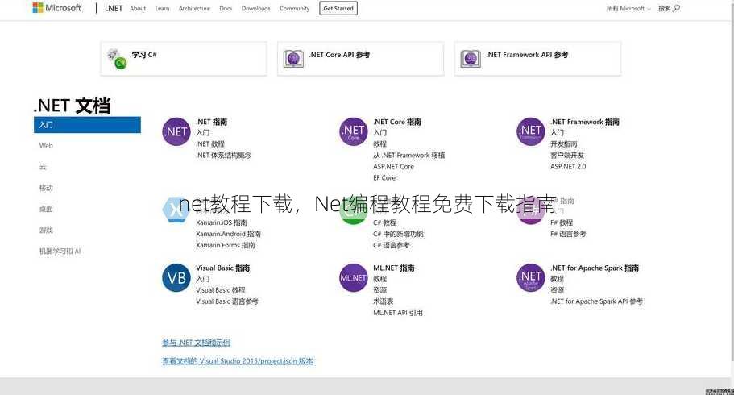Open the Downloads nav item
This screenshot has height=395, width=734.
coord(255,8)
